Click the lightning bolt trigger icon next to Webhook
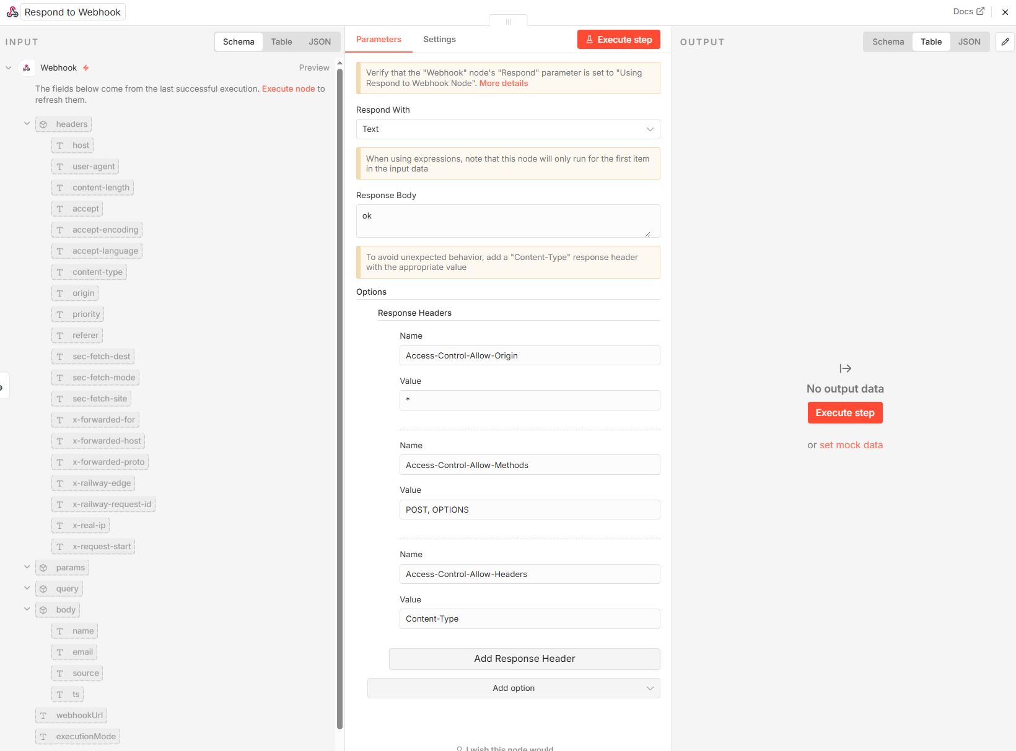Image resolution: width=1016 pixels, height=751 pixels. pyautogui.click(x=86, y=68)
